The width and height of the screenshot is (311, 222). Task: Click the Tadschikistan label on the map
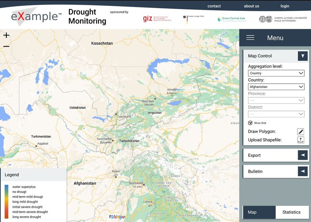point(129,141)
